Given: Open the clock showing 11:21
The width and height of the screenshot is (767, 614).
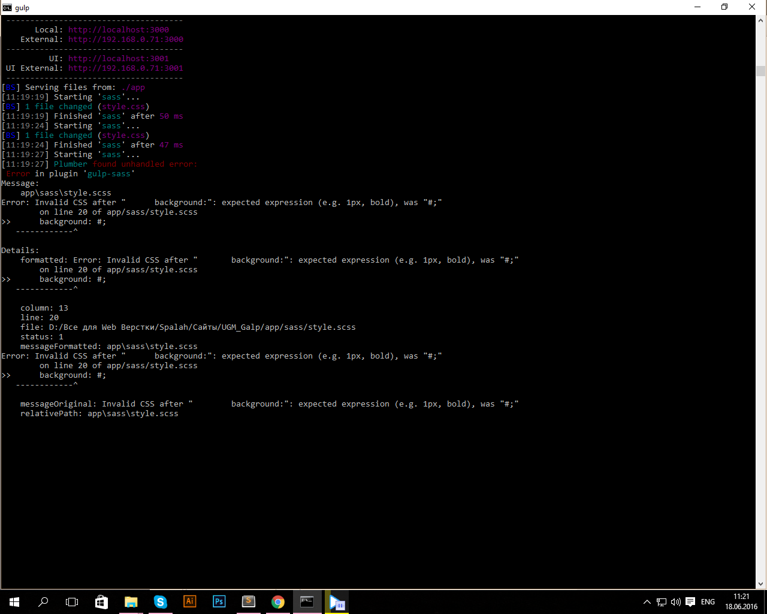Looking at the screenshot, I should click(741, 602).
